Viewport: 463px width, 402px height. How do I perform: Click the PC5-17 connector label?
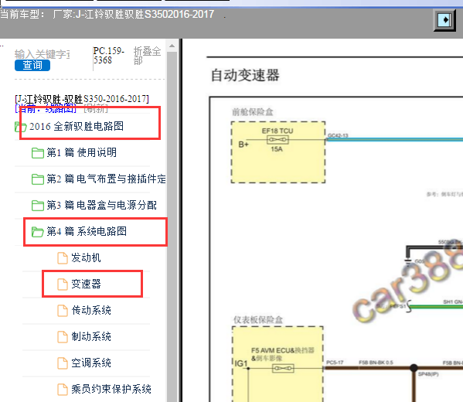[x=335, y=363]
